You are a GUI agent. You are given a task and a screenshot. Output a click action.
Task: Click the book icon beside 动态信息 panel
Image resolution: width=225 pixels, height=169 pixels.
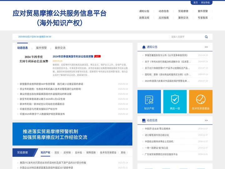pyautogui.click(x=144, y=120)
